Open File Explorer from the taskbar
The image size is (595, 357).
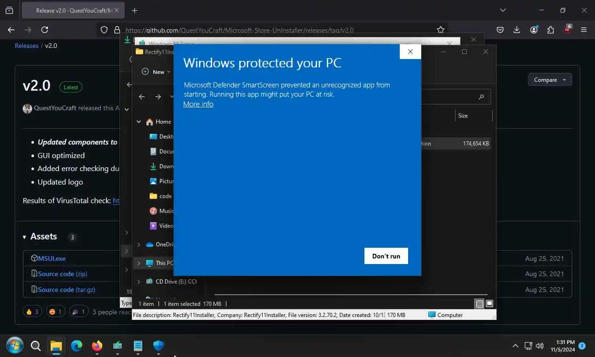pyautogui.click(x=56, y=345)
